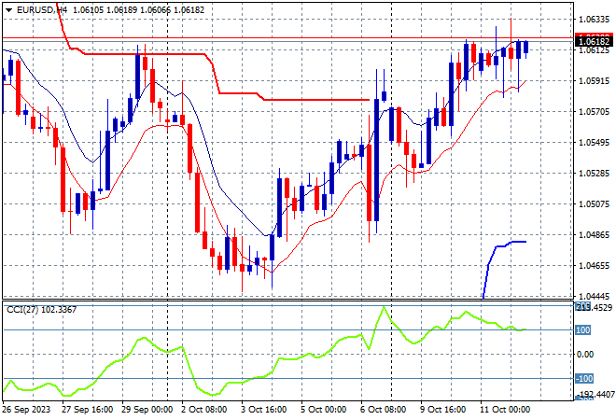Click the 1.05705 price scale label

click(594, 112)
